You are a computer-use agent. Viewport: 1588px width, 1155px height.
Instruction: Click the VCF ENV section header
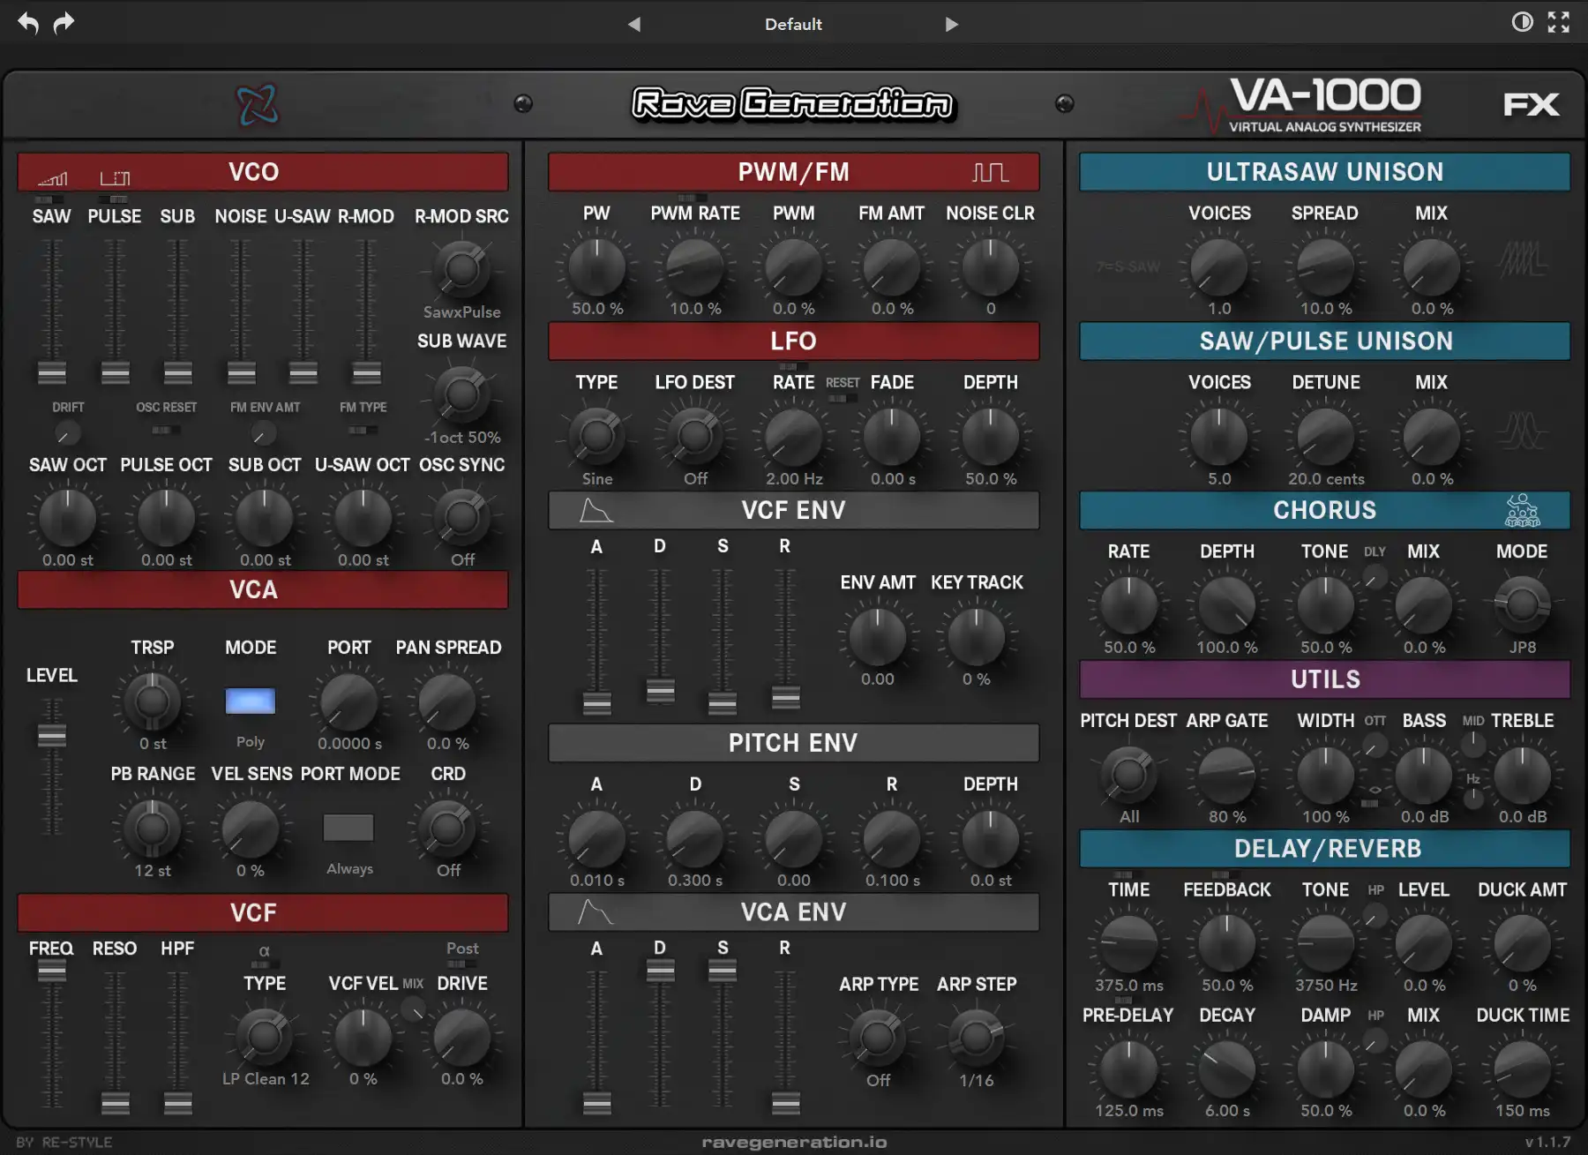click(793, 510)
